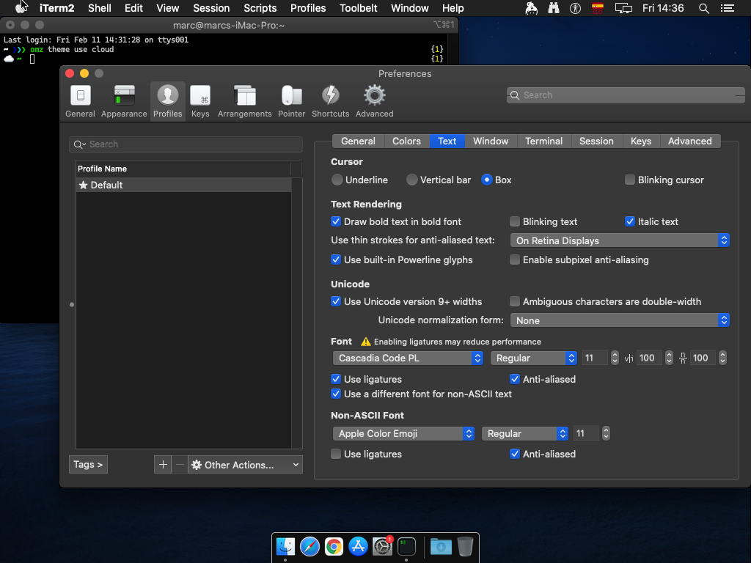This screenshot has width=751, height=563.
Task: Click the display mirroring menu bar icon
Action: point(623,8)
